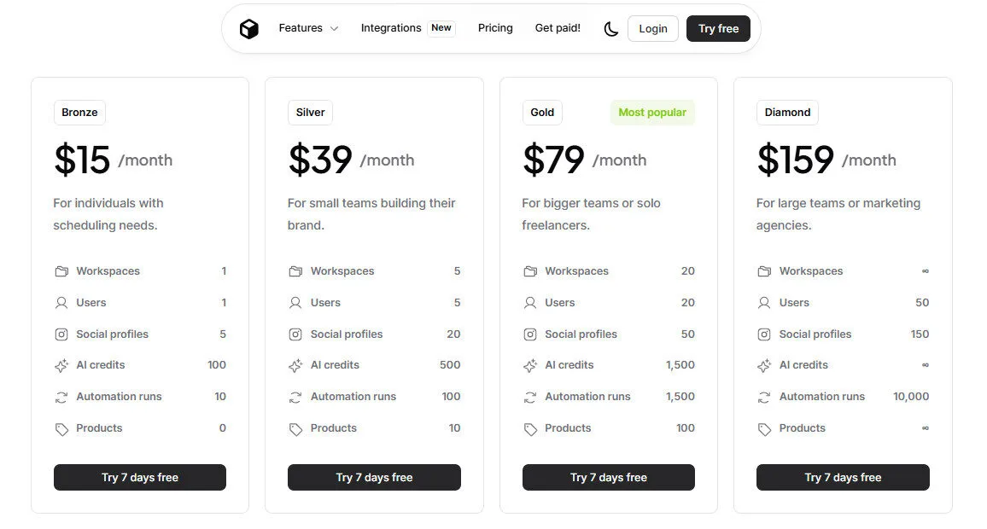Toggle dark mode with the moon icon
Screen dimensions: 987x529
tap(610, 29)
